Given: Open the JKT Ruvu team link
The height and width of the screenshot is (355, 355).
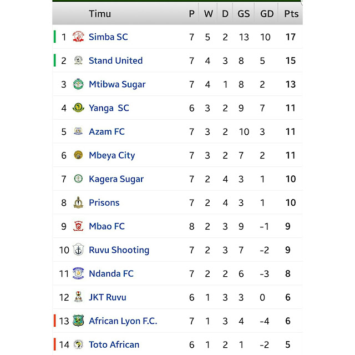Looking at the screenshot, I should (108, 297).
